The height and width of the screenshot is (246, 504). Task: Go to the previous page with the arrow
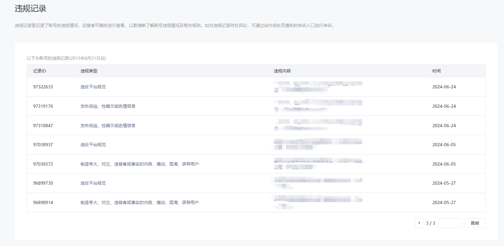[419, 223]
